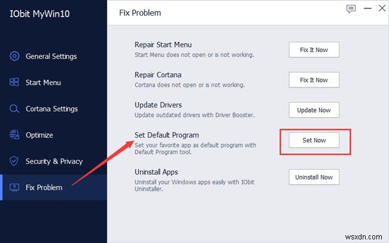Click the Uninstall Now button

314,177
